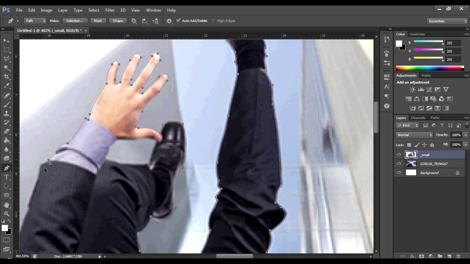Open the Layer menu
The width and height of the screenshot is (470, 264).
(x=63, y=10)
